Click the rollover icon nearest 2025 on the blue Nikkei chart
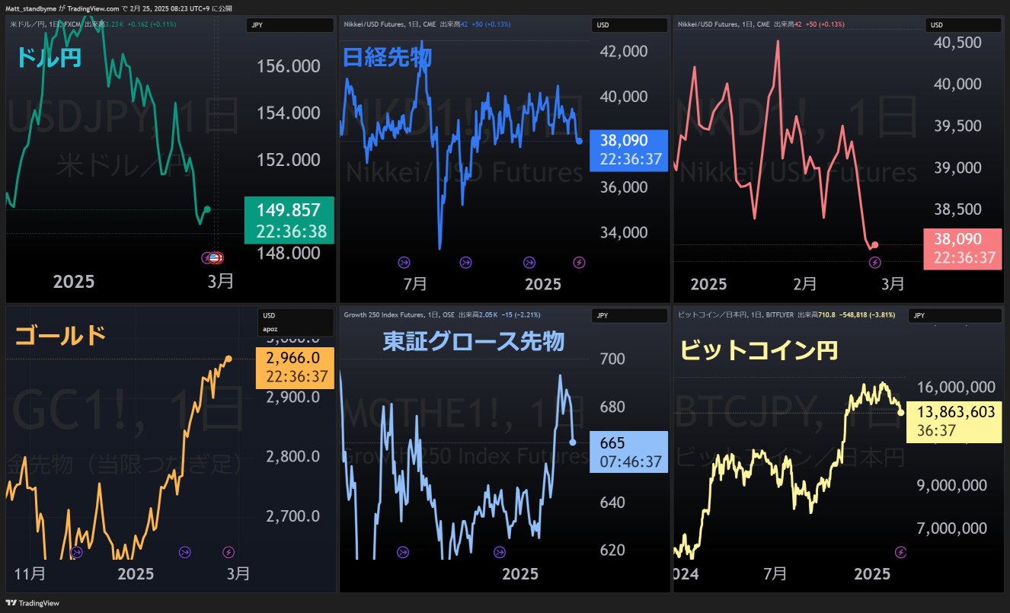This screenshot has height=613, width=1010. click(x=529, y=262)
